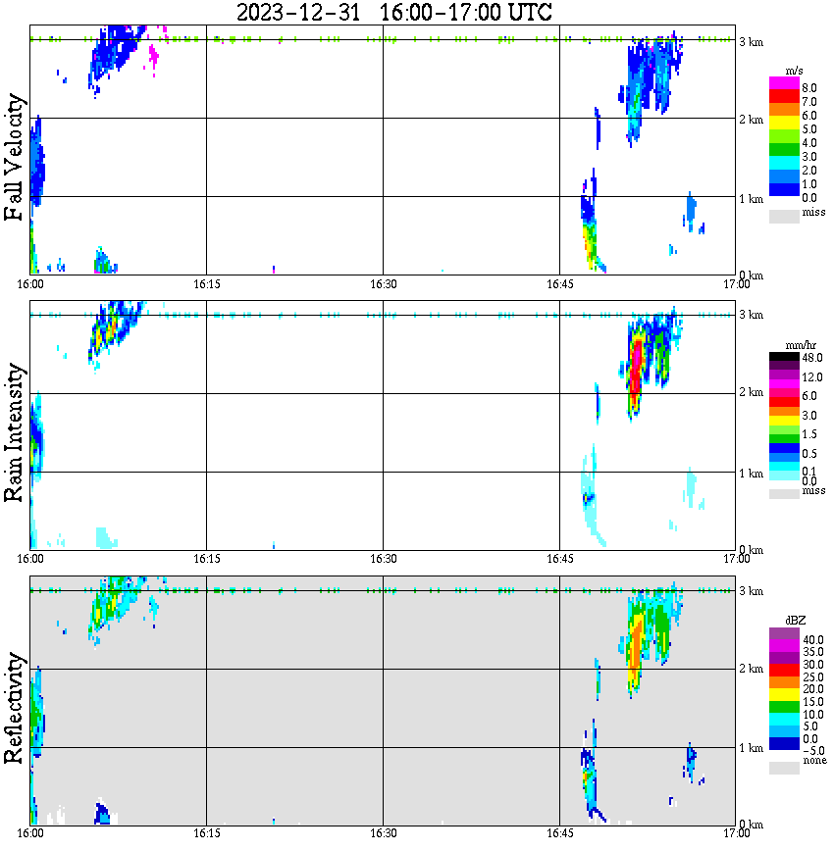
Task: Pick the yellow 5.0 m/s legend swatch
Action: [784, 123]
